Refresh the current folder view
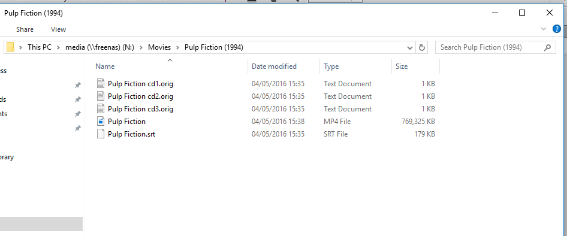The height and width of the screenshot is (236, 567). point(421,47)
